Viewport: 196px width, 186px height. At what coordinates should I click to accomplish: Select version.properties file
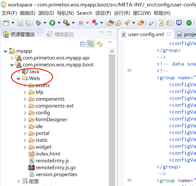pos(56,174)
